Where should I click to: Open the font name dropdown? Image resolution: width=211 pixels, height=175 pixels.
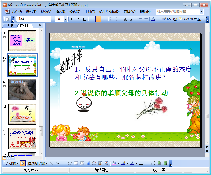[53, 19]
